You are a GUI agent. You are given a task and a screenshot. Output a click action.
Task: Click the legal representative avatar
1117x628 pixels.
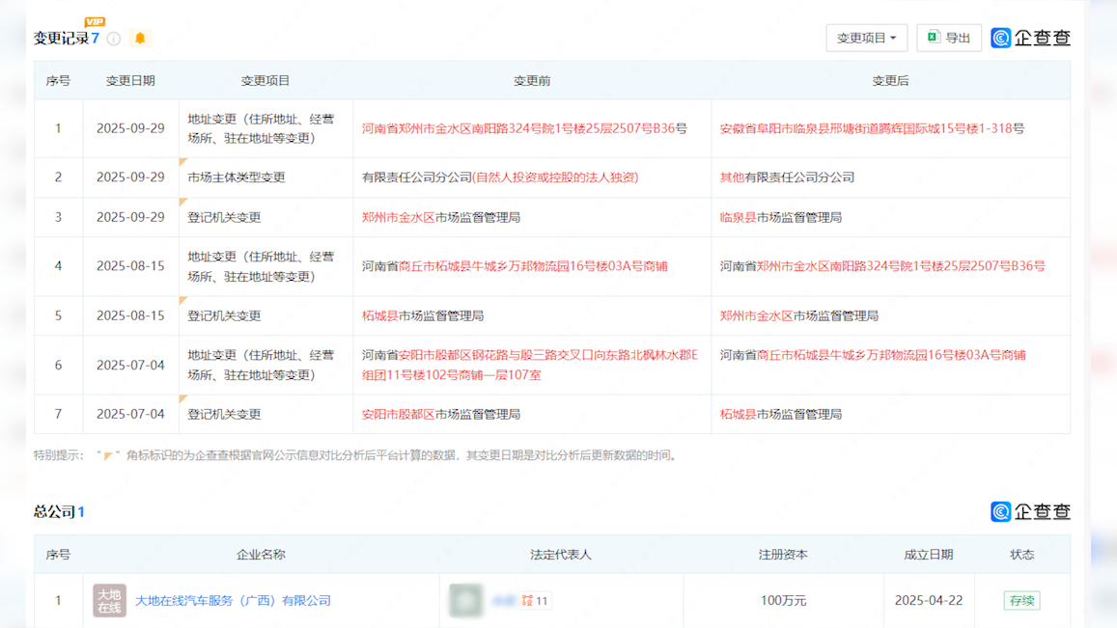465,600
